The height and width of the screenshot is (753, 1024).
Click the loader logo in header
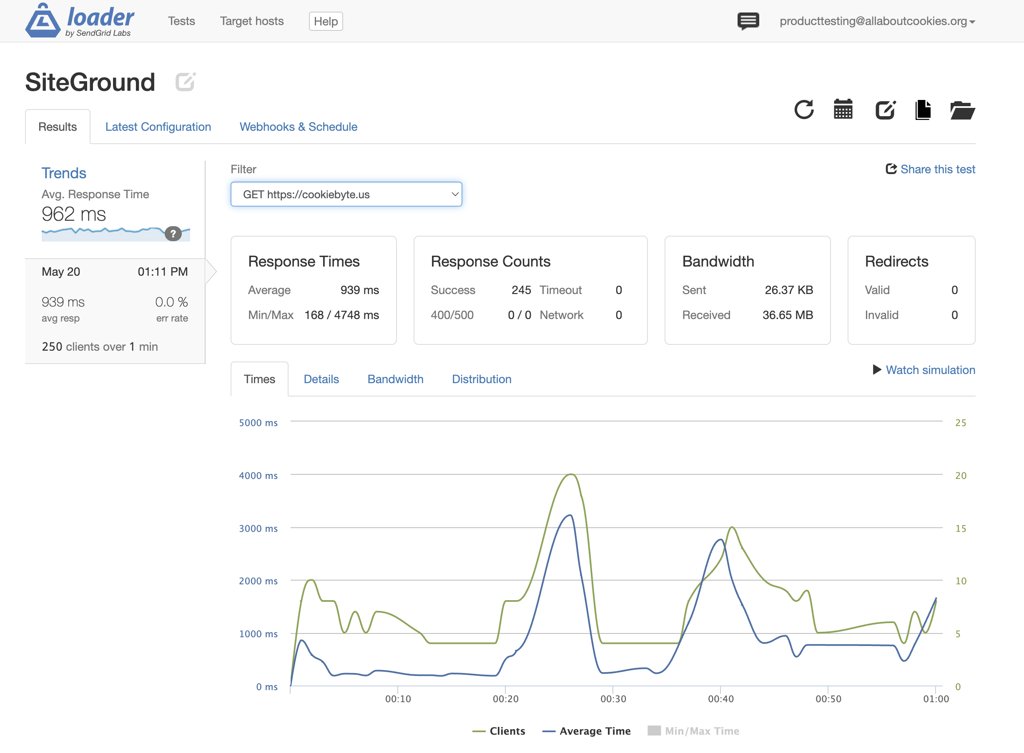coord(79,20)
